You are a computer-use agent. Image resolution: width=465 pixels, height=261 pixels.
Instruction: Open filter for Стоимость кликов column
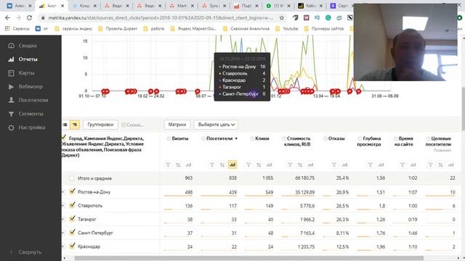tap(290, 165)
